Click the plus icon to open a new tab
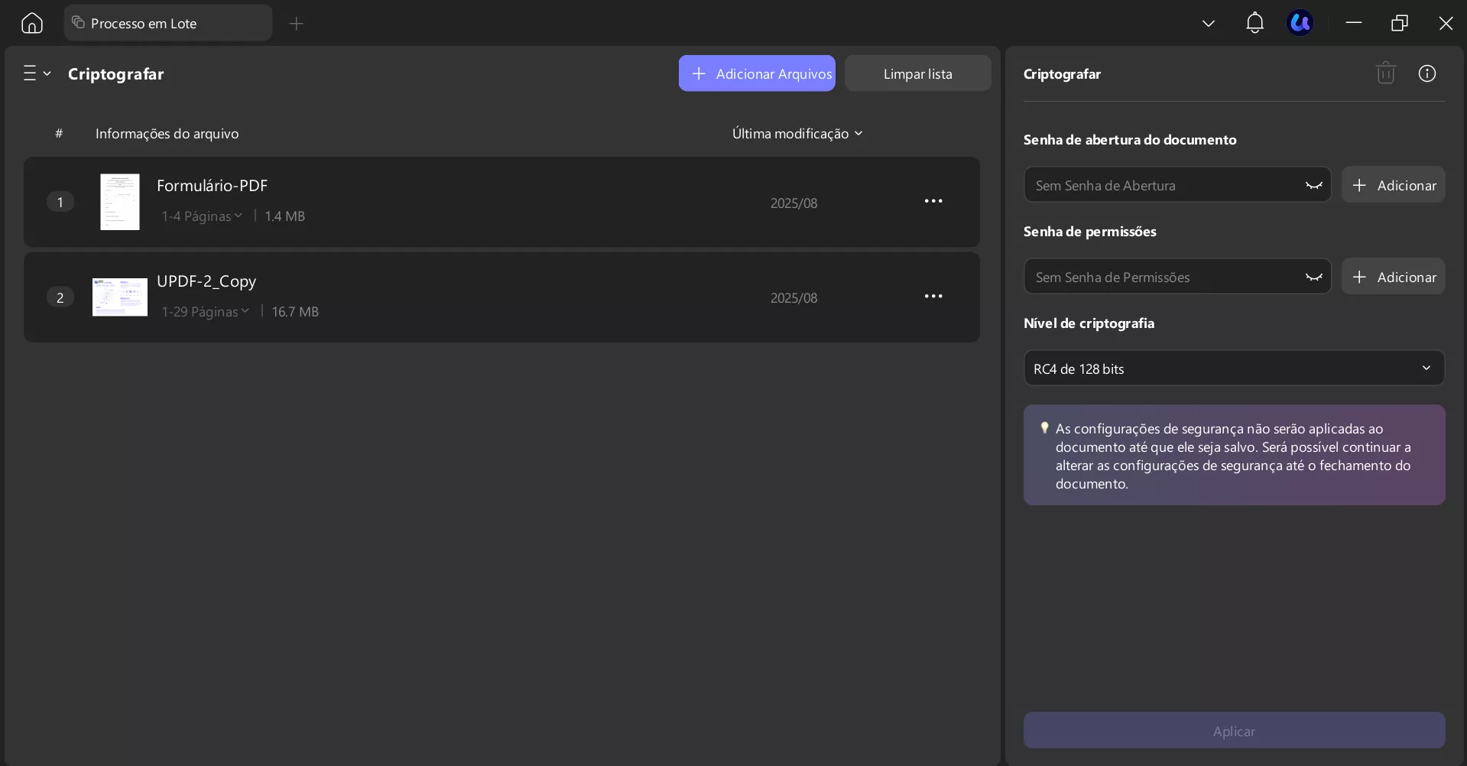The height and width of the screenshot is (766, 1467). pos(297,24)
